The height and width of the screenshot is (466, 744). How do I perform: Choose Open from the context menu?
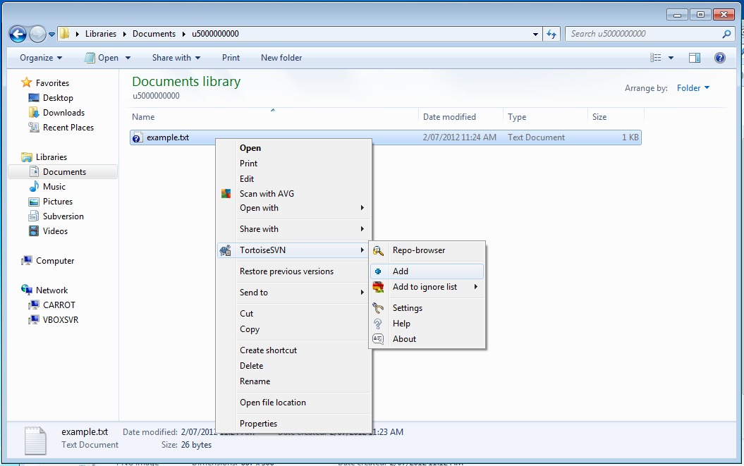(x=250, y=147)
